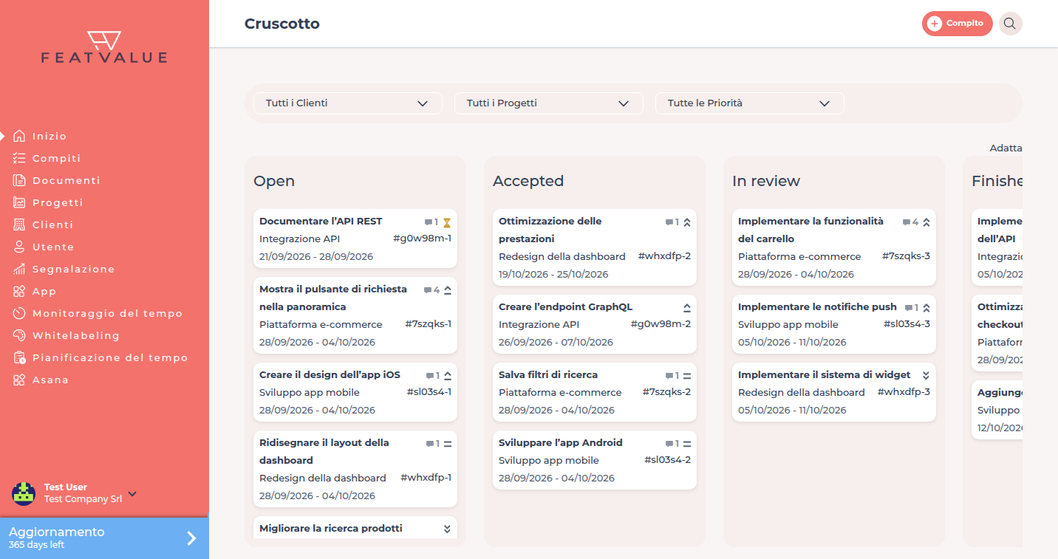
Task: Expand the Aggiornamento banner arrow
Action: pos(191,538)
